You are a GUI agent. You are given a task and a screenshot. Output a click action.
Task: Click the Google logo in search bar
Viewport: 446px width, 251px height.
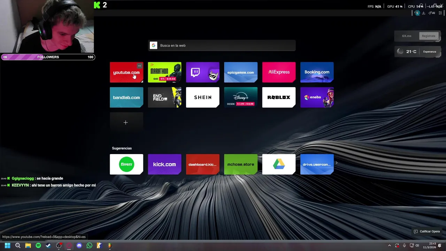pyautogui.click(x=153, y=45)
